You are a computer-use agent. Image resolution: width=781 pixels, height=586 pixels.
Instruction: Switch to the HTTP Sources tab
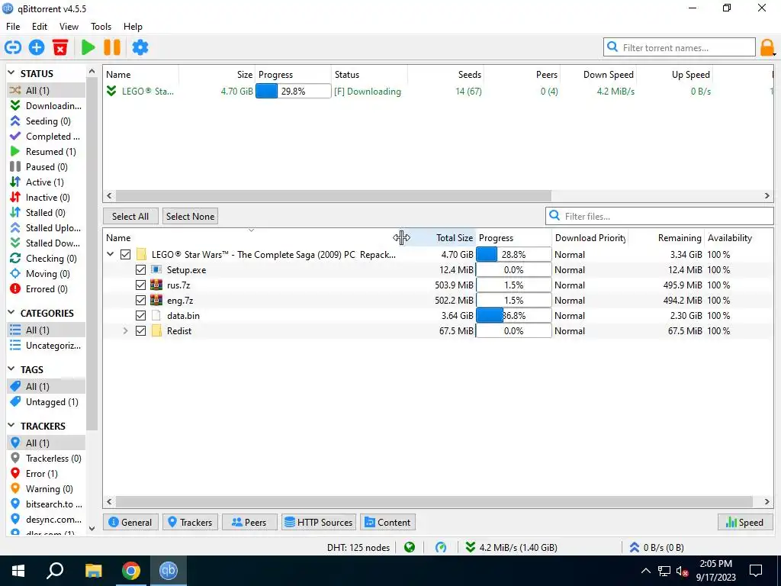click(319, 522)
